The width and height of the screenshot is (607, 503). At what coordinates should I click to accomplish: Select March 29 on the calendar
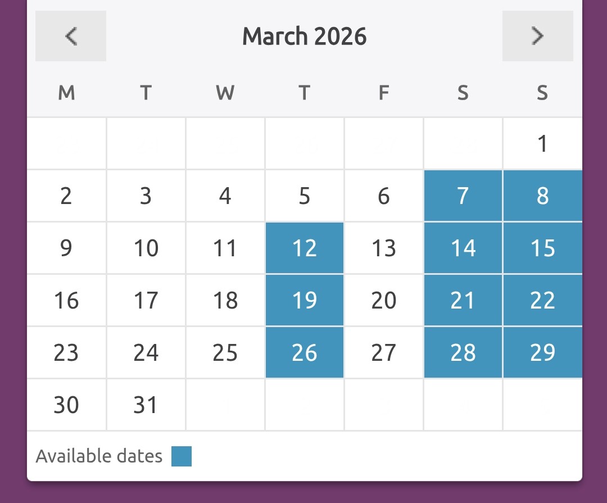click(x=542, y=352)
